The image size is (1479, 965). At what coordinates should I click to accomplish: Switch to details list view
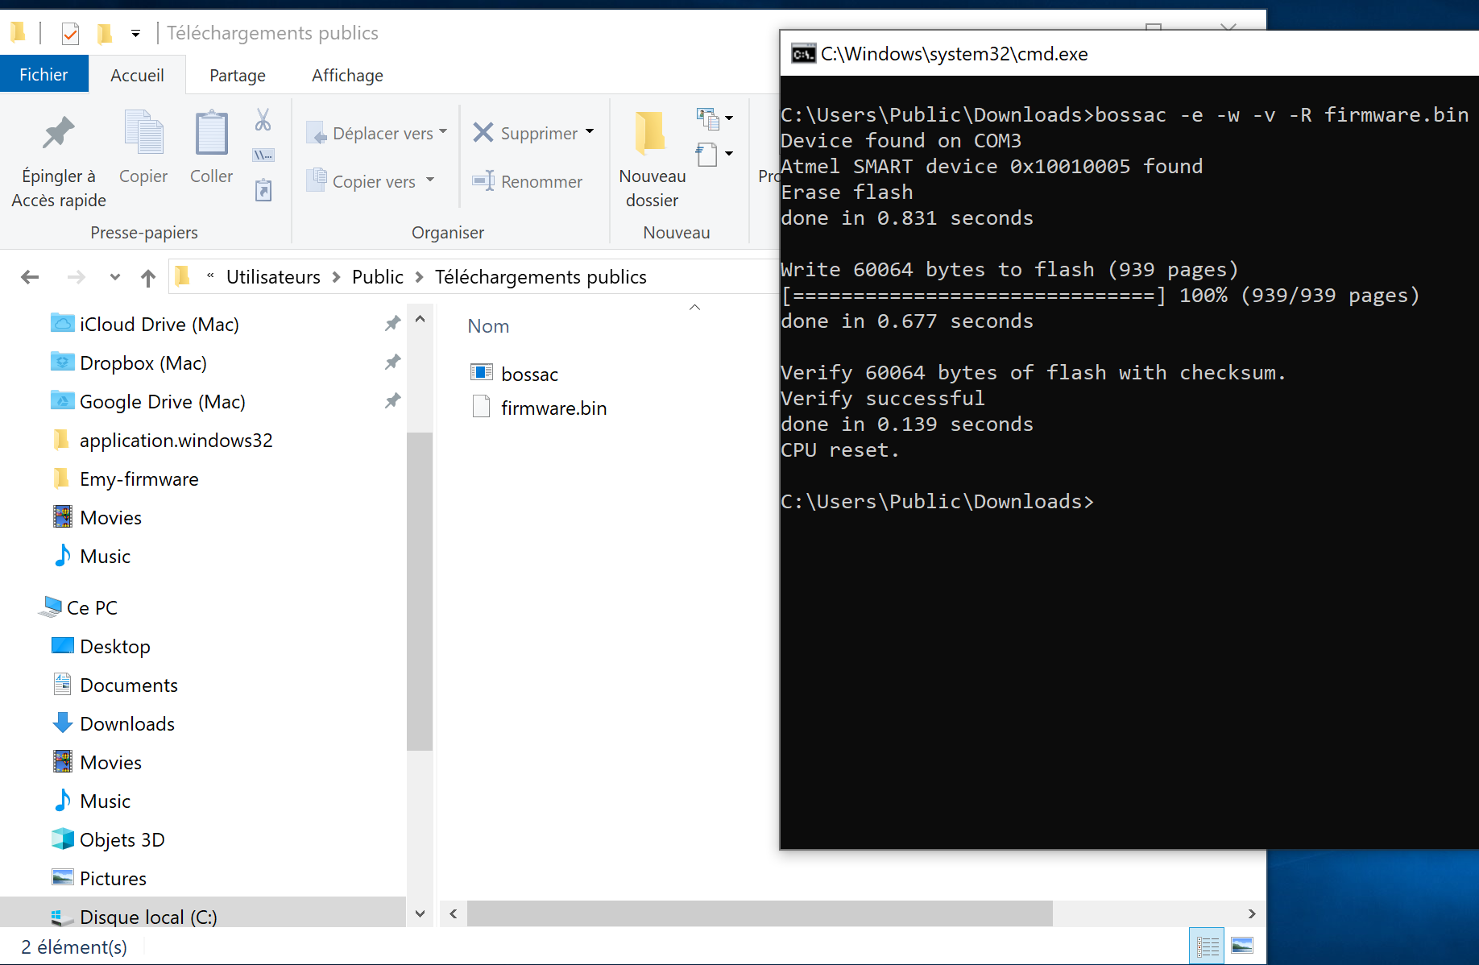1207,946
